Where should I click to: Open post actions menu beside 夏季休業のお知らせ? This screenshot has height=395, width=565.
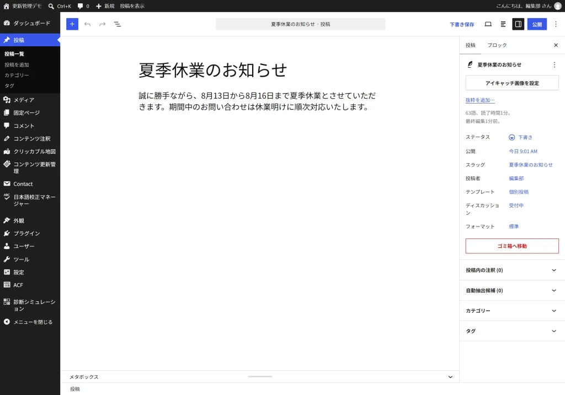(x=554, y=65)
